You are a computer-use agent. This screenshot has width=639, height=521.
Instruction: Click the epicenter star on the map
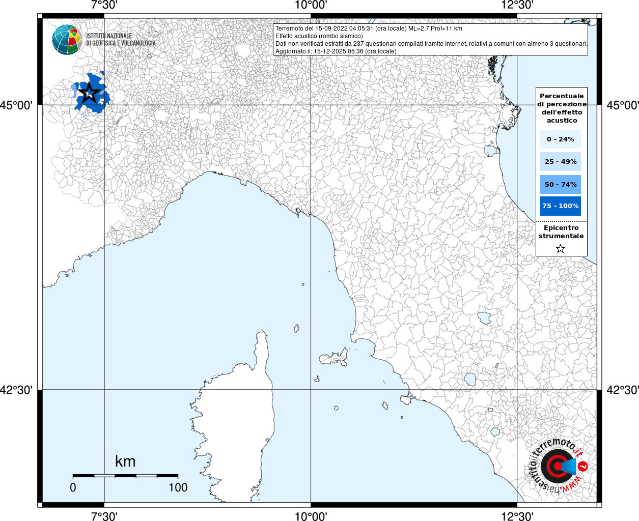tap(90, 93)
